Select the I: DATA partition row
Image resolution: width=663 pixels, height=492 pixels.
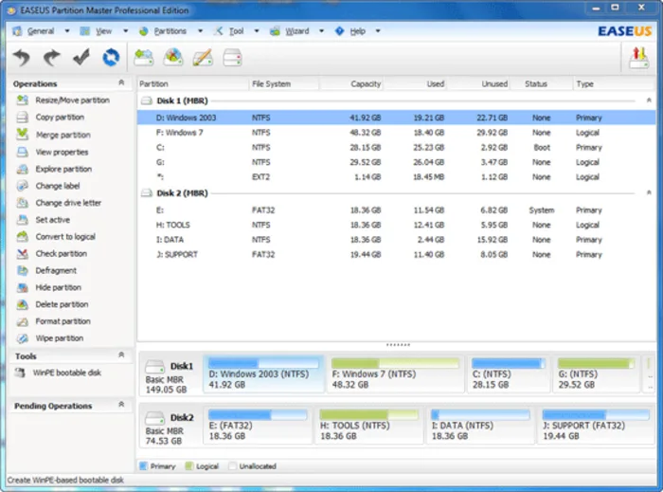click(x=396, y=240)
